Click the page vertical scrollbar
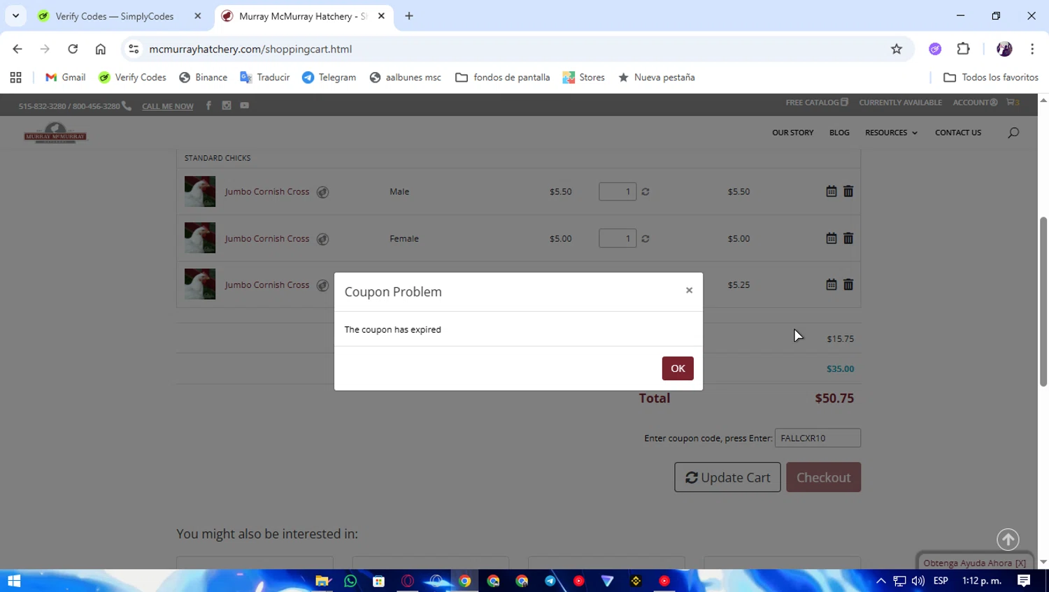The width and height of the screenshot is (1049, 592). 1043,301
